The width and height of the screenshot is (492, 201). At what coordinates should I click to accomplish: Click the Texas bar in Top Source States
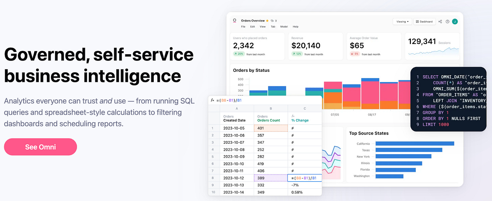[x=409, y=150]
